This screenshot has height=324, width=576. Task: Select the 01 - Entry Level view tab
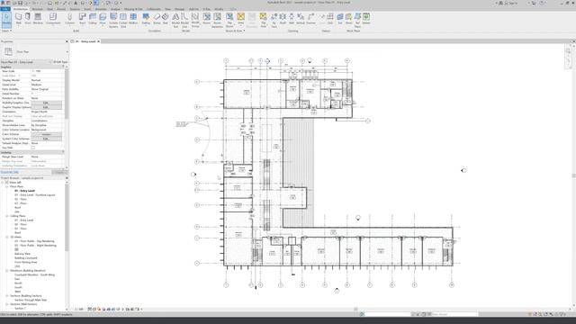point(85,41)
